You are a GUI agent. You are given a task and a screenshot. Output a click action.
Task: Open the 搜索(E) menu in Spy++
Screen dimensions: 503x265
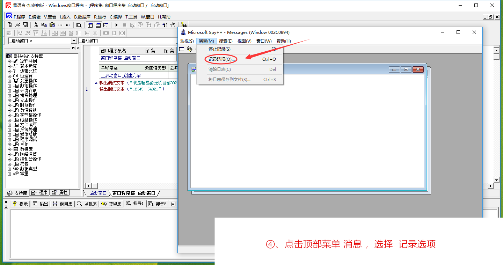[x=225, y=41]
